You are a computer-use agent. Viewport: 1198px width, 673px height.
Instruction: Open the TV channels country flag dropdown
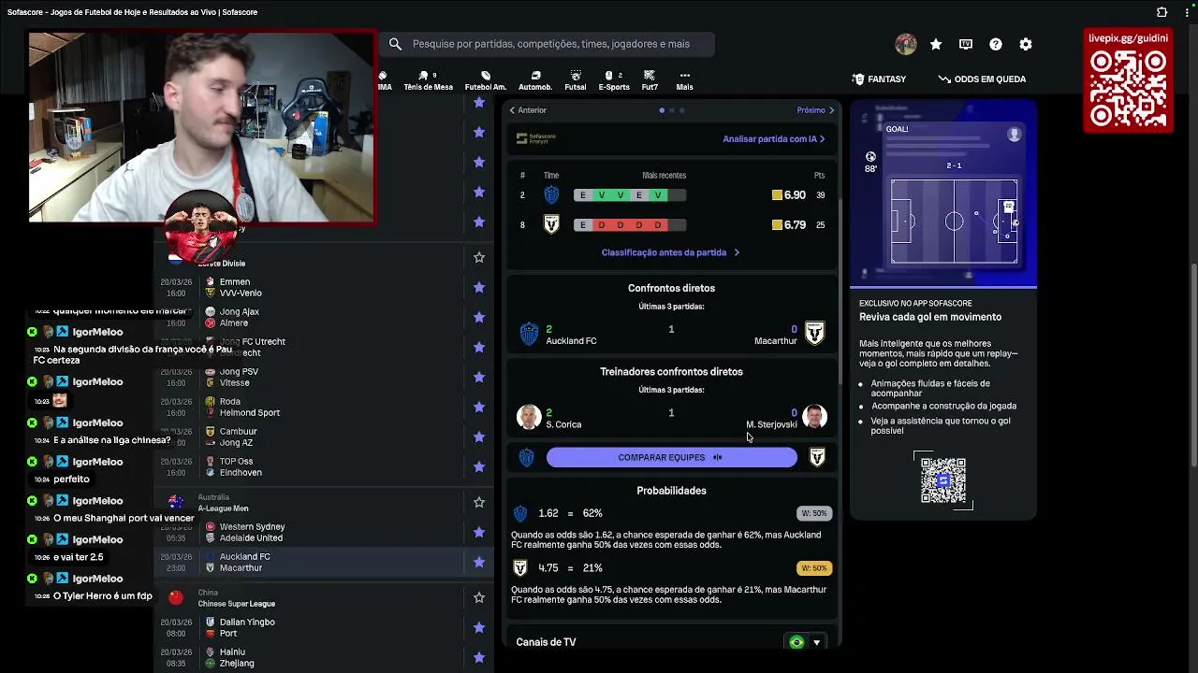(x=805, y=642)
